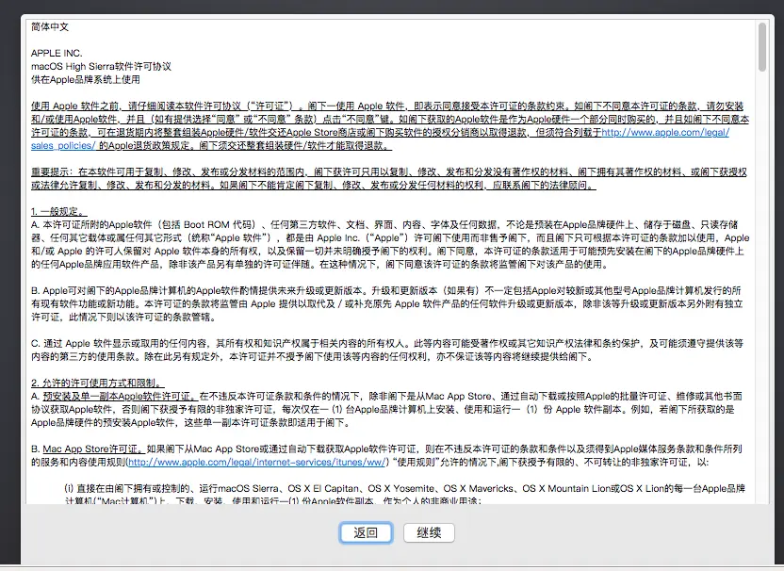Open the apple.com/legal/ sales policies link
This screenshot has width=784, height=571.
point(664,133)
